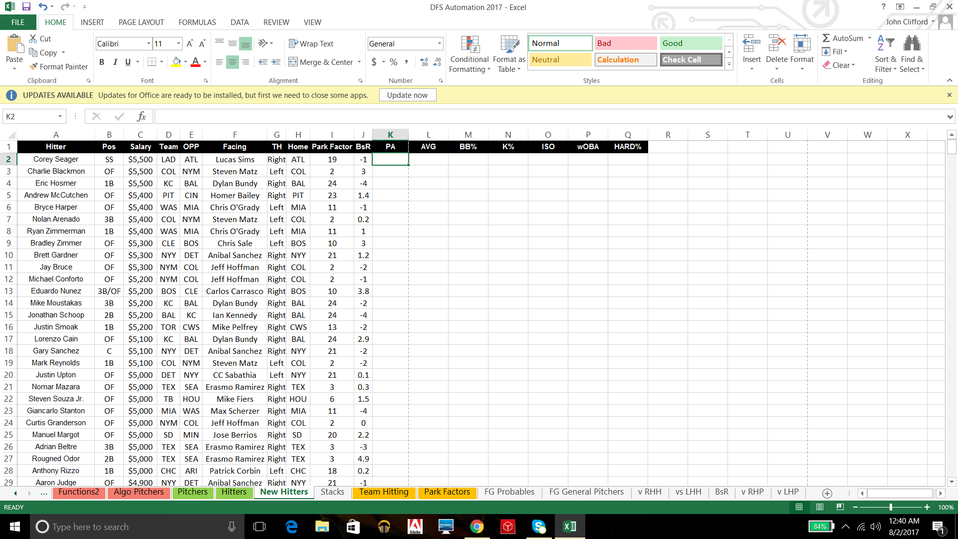Screen dimensions: 958x539
Task: Expand the Merge & Center dropdown arrow
Action: pos(359,62)
